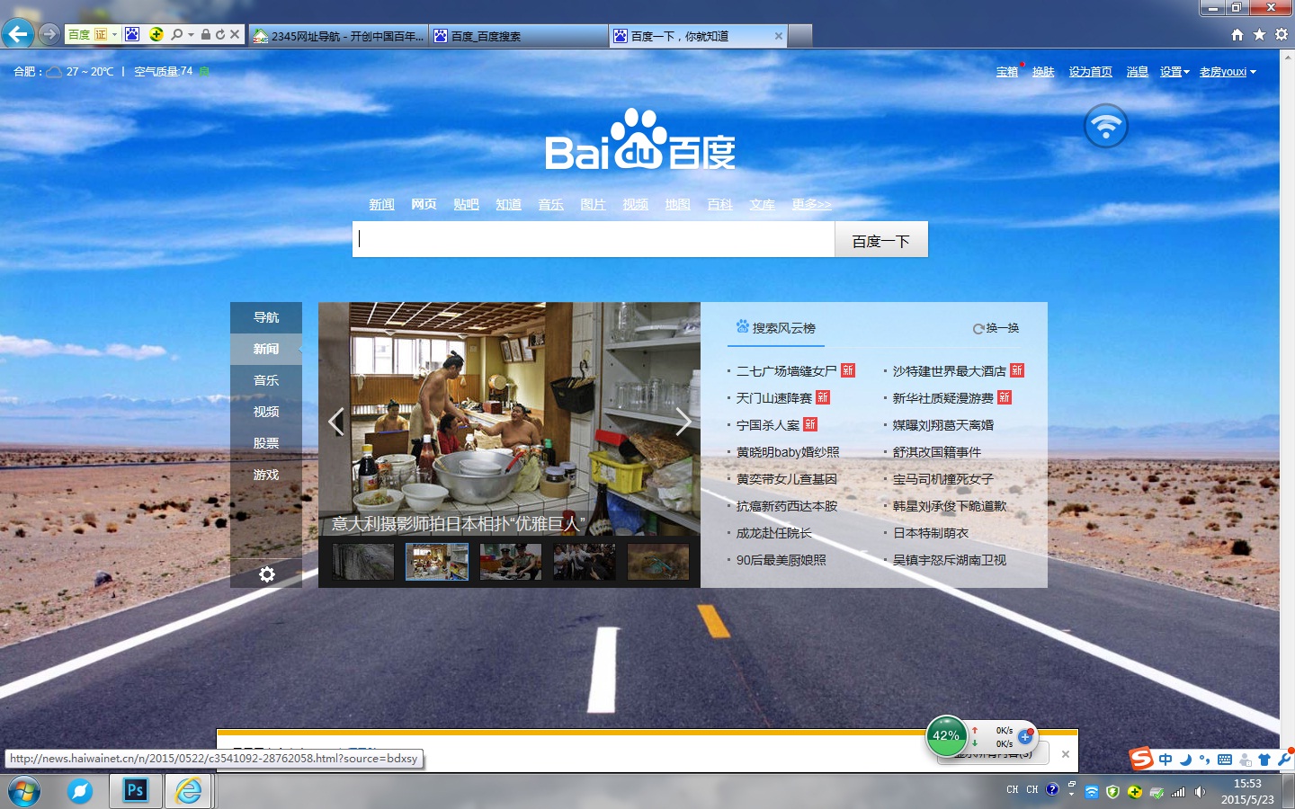This screenshot has width=1295, height=809.
Task: Select 游戏 in the left sidebar
Action: (x=266, y=475)
